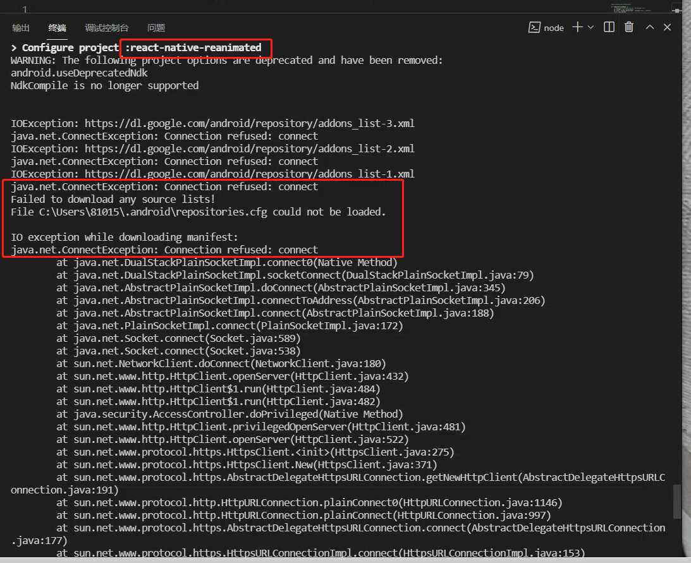691x563 pixels.
Task: Split the terminal pane
Action: tap(609, 27)
